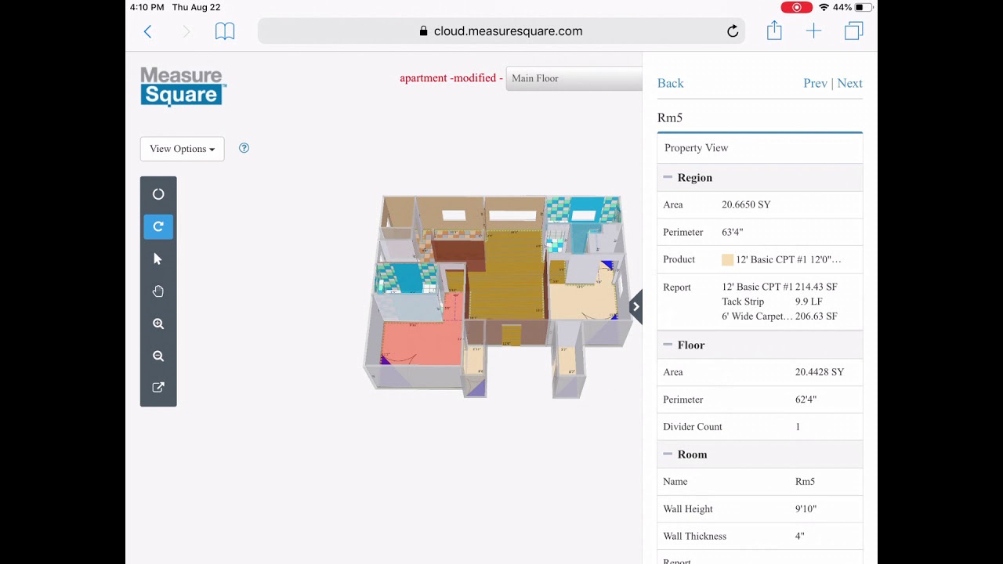Reload the page with refresh icon

point(733,31)
